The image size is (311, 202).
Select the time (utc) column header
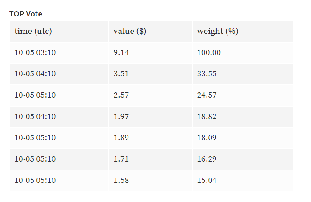pos(59,32)
